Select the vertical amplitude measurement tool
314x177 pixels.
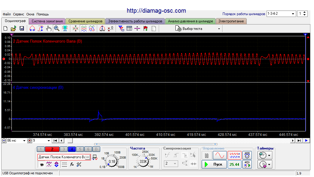[40, 29]
